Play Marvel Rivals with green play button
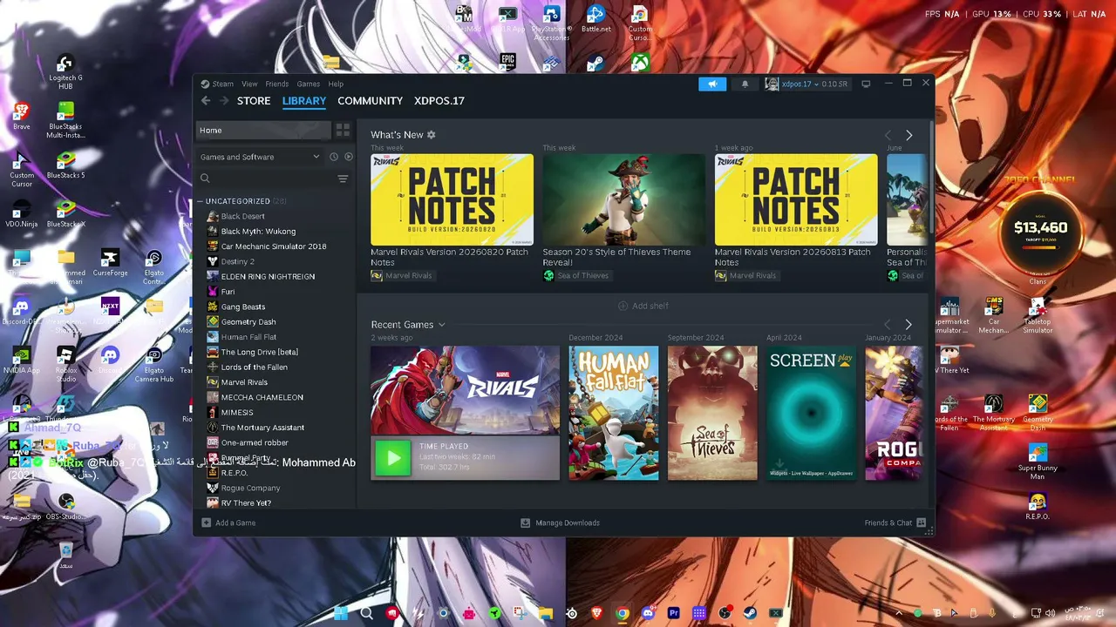The image size is (1116, 627). coord(393,458)
